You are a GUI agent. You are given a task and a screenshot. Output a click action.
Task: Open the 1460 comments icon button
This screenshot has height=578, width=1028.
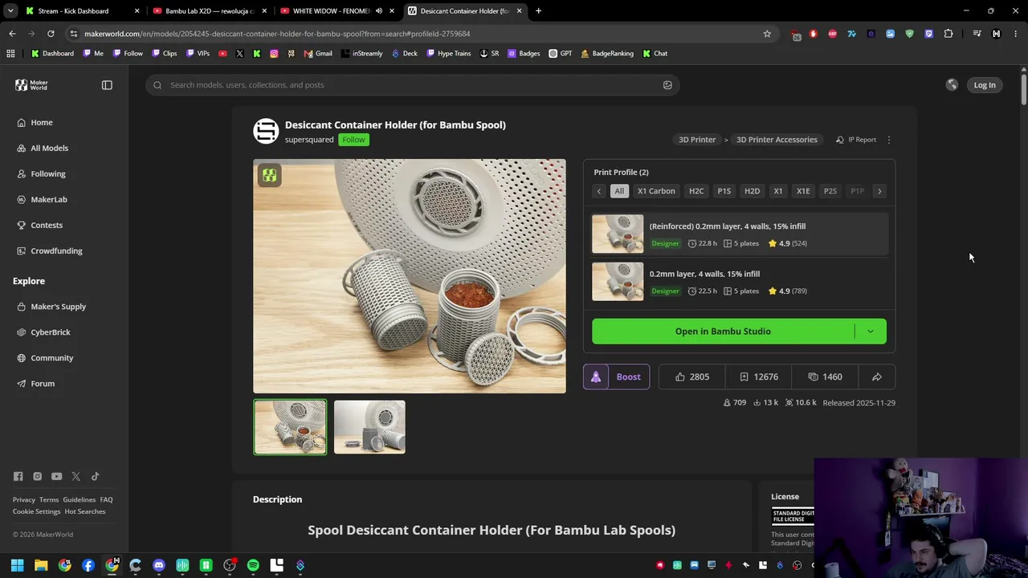(x=826, y=377)
